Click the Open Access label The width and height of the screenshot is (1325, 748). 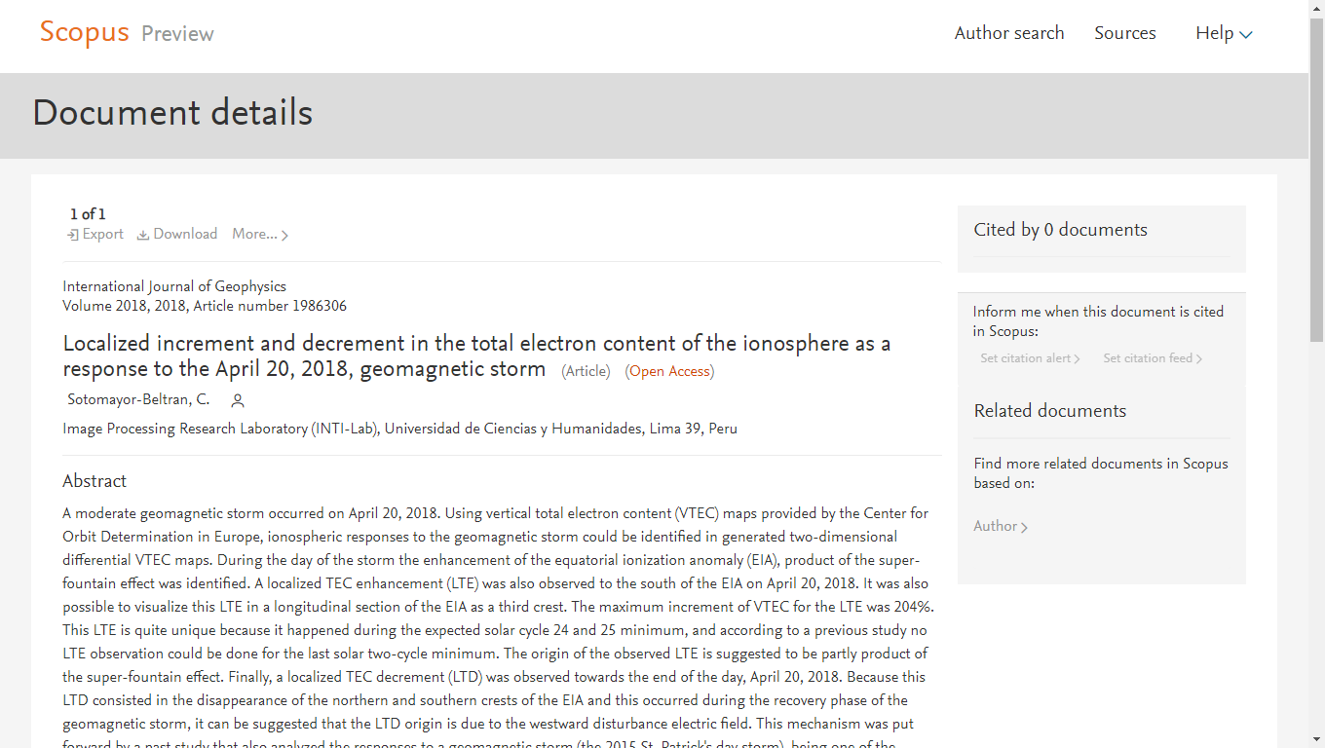click(x=669, y=371)
